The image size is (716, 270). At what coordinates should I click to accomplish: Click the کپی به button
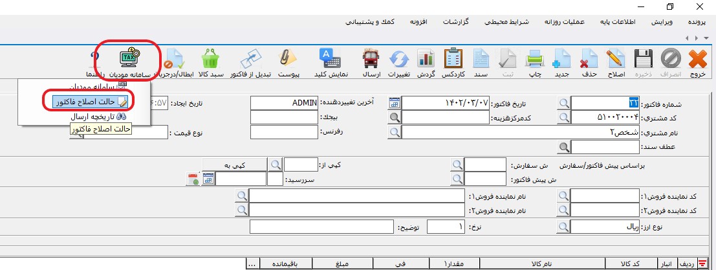tap(235, 165)
